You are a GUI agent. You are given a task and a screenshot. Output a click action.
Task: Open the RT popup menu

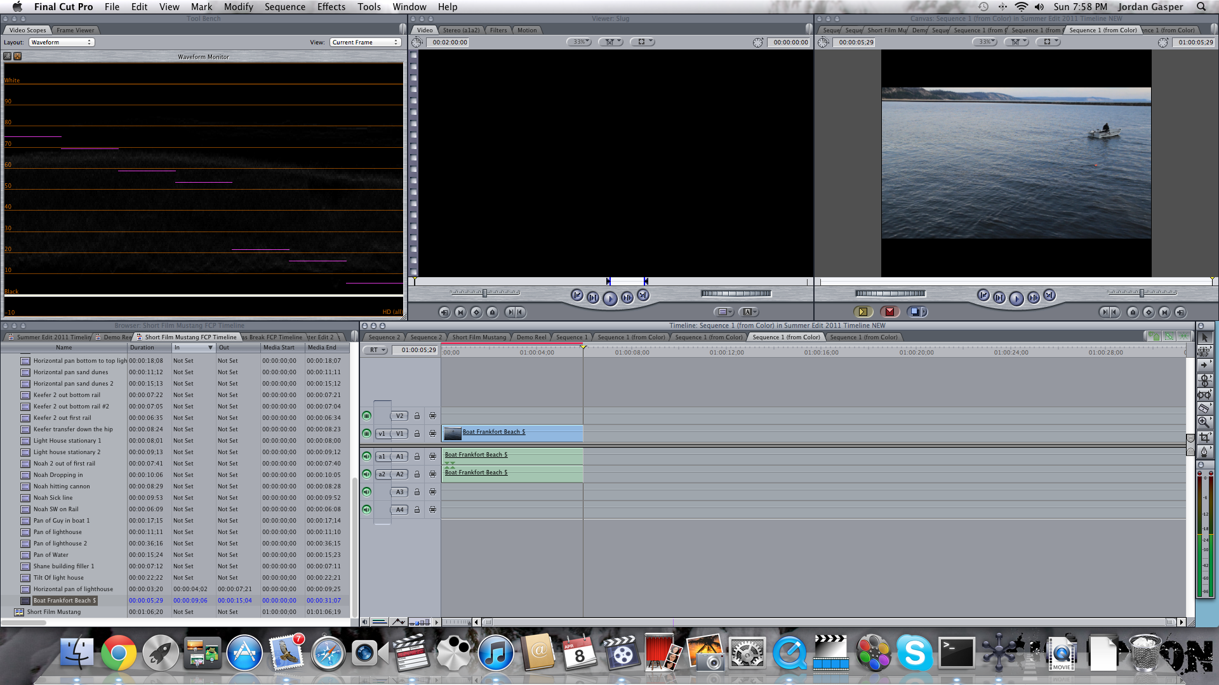coord(376,350)
